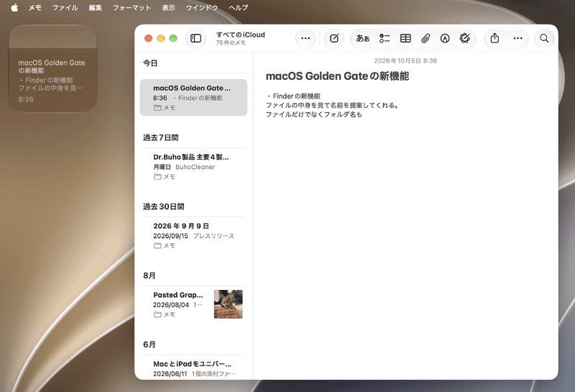Screen dimensions: 575x392
Task: Click folder icon under 2026年9月9日 note
Action: coord(157,245)
